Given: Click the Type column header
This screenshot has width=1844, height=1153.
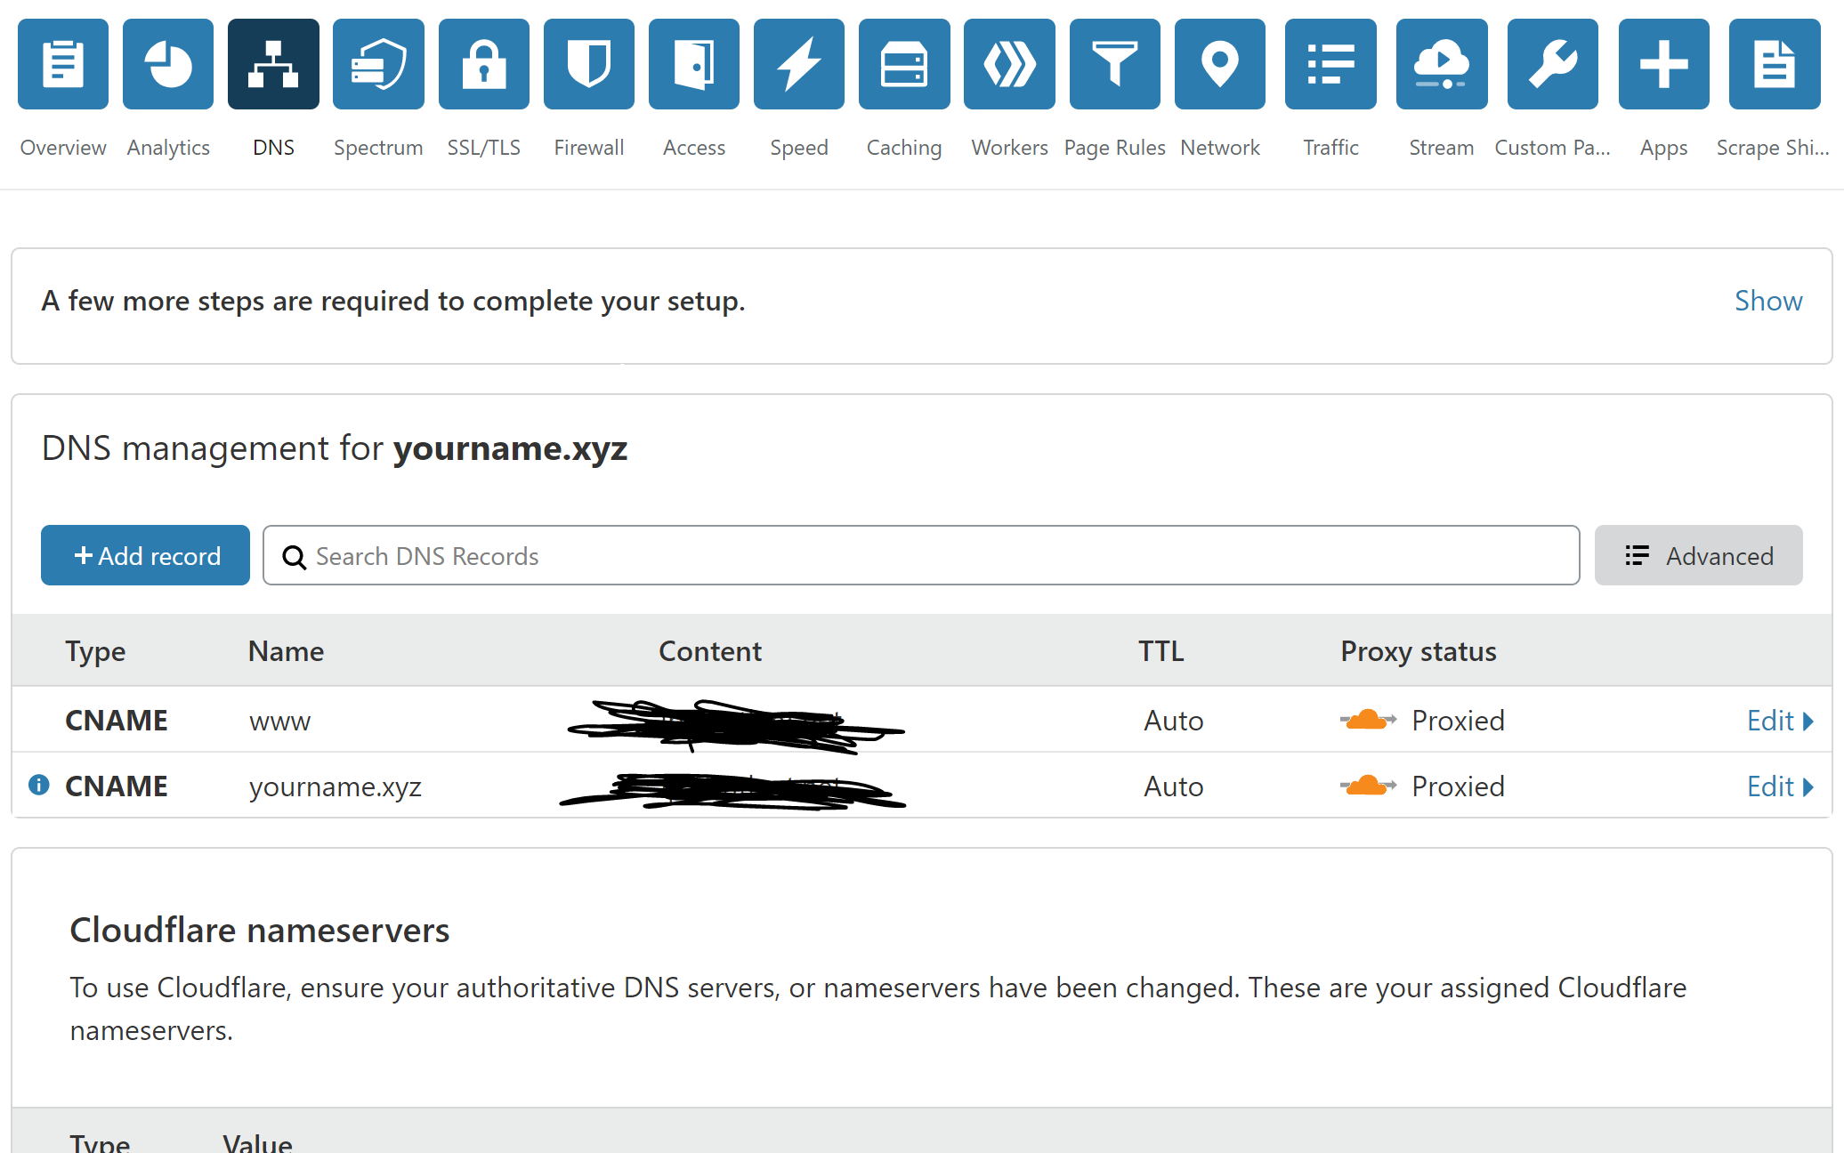Looking at the screenshot, I should pyautogui.click(x=95, y=651).
